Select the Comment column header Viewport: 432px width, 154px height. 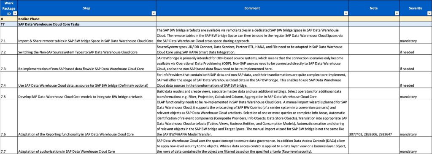252,8
